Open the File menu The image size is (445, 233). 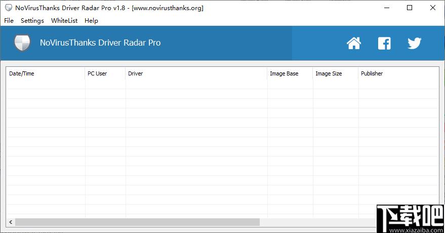[x=9, y=20]
